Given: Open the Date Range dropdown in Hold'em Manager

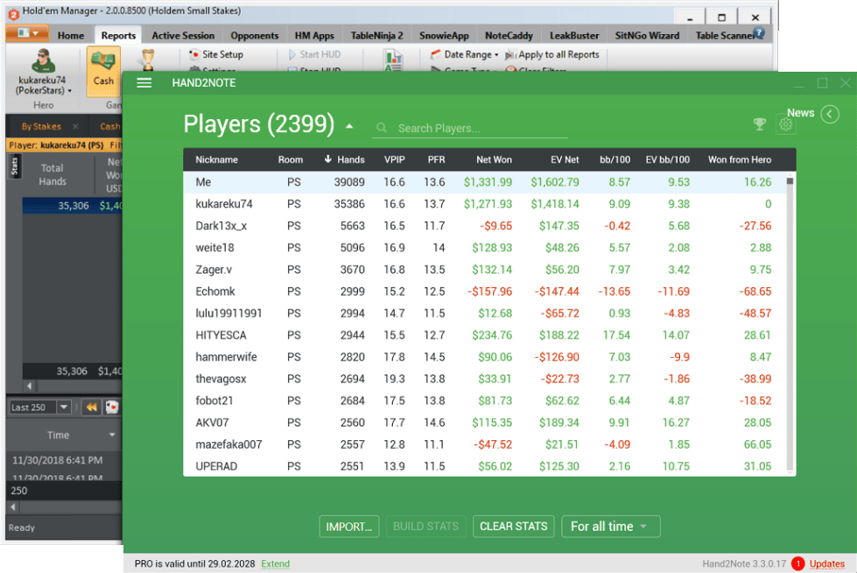Looking at the screenshot, I should (x=471, y=54).
